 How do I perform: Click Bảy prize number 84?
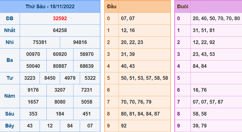coord(70,126)
